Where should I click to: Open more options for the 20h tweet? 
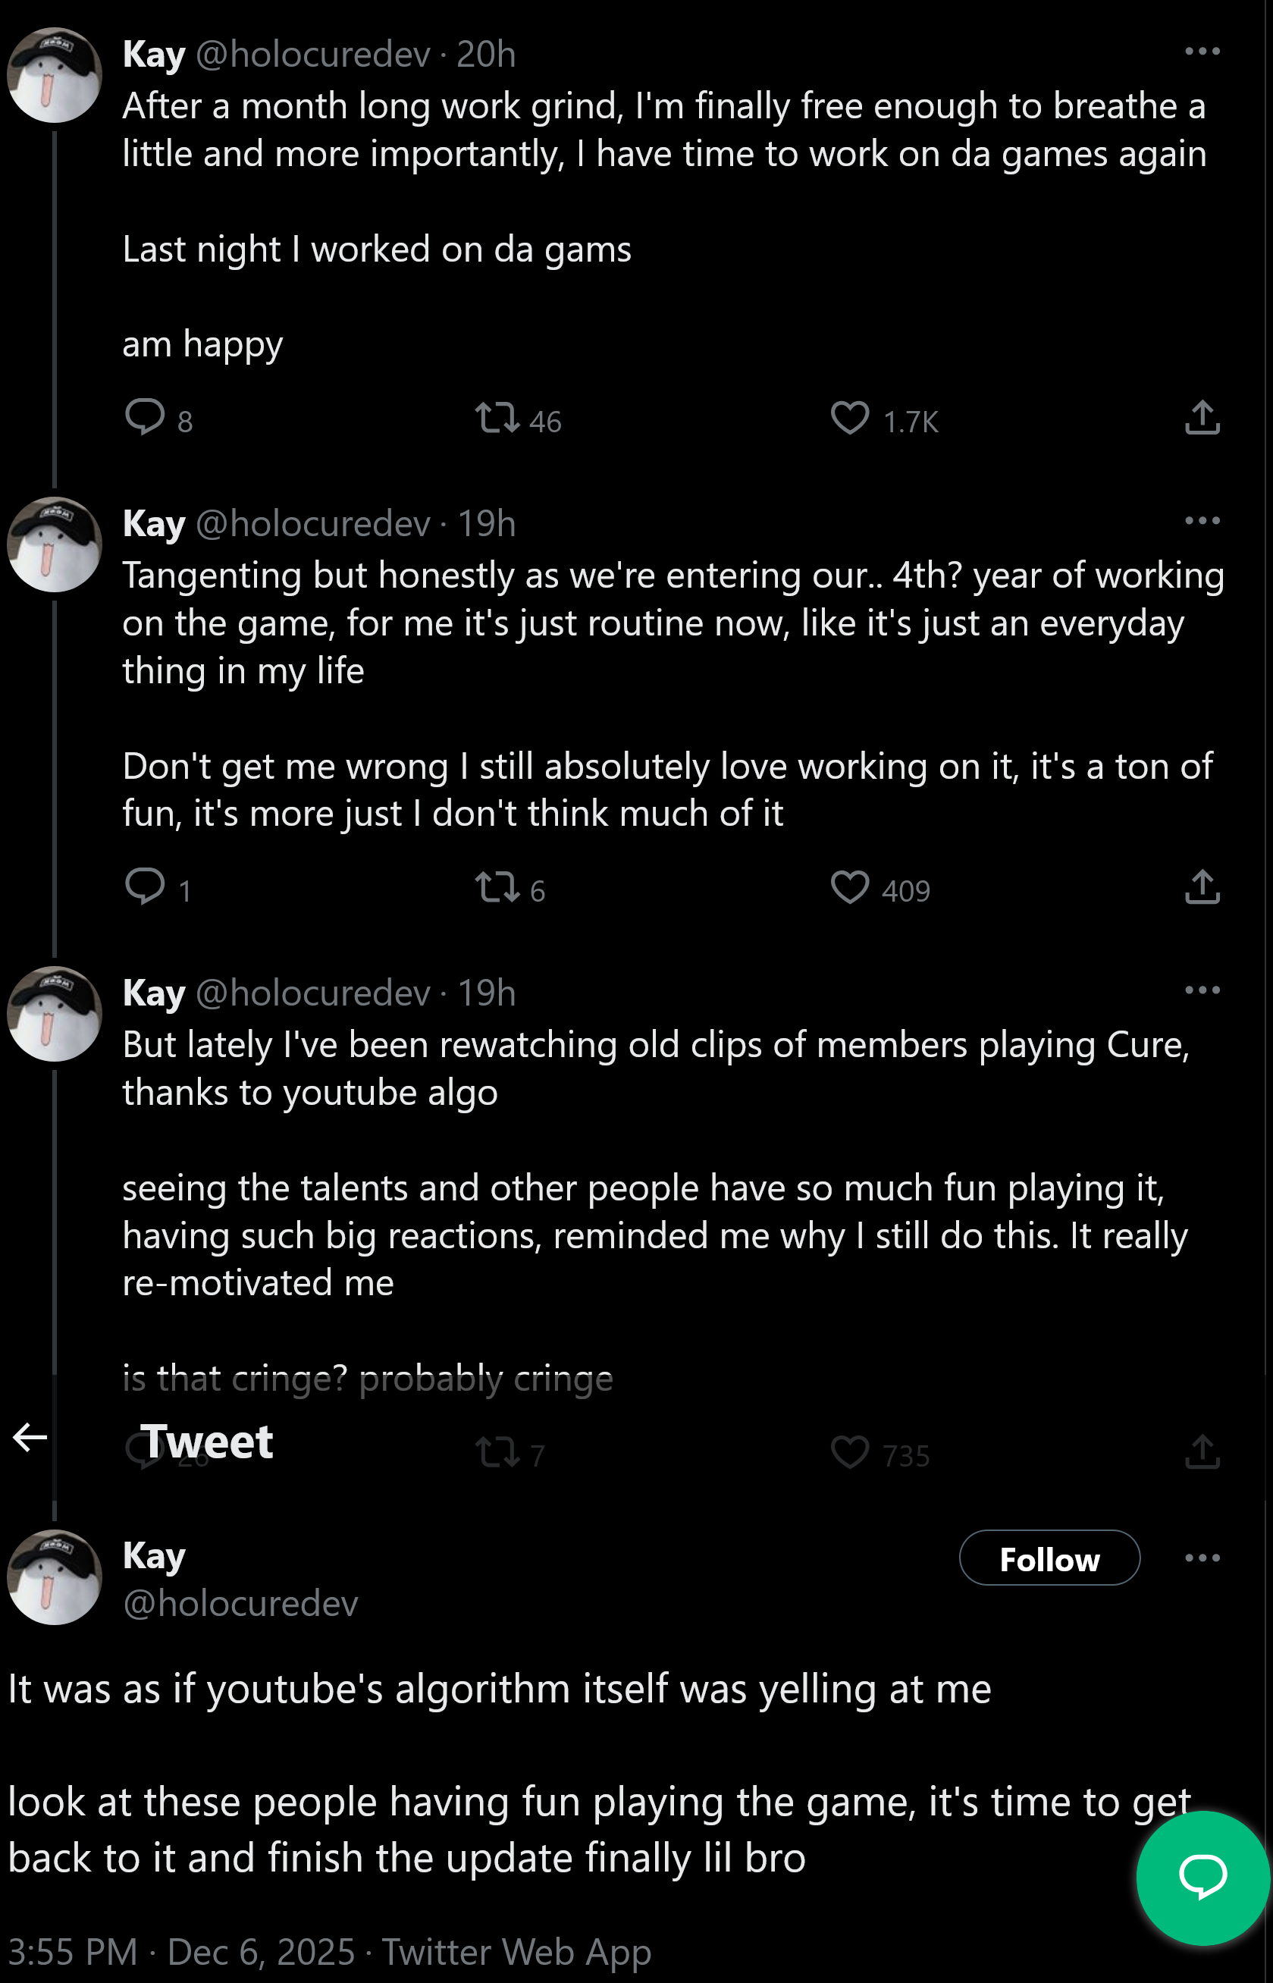coord(1202,52)
